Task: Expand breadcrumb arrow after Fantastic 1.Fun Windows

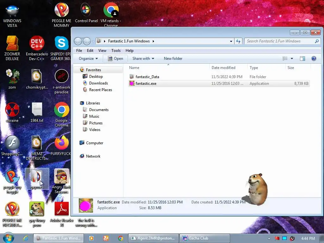Action: tap(153, 41)
